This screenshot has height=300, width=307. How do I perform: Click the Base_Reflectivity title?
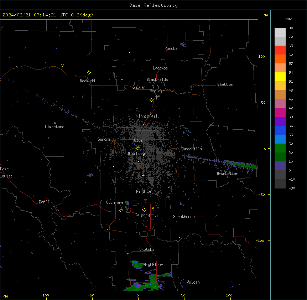pyautogui.click(x=153, y=5)
